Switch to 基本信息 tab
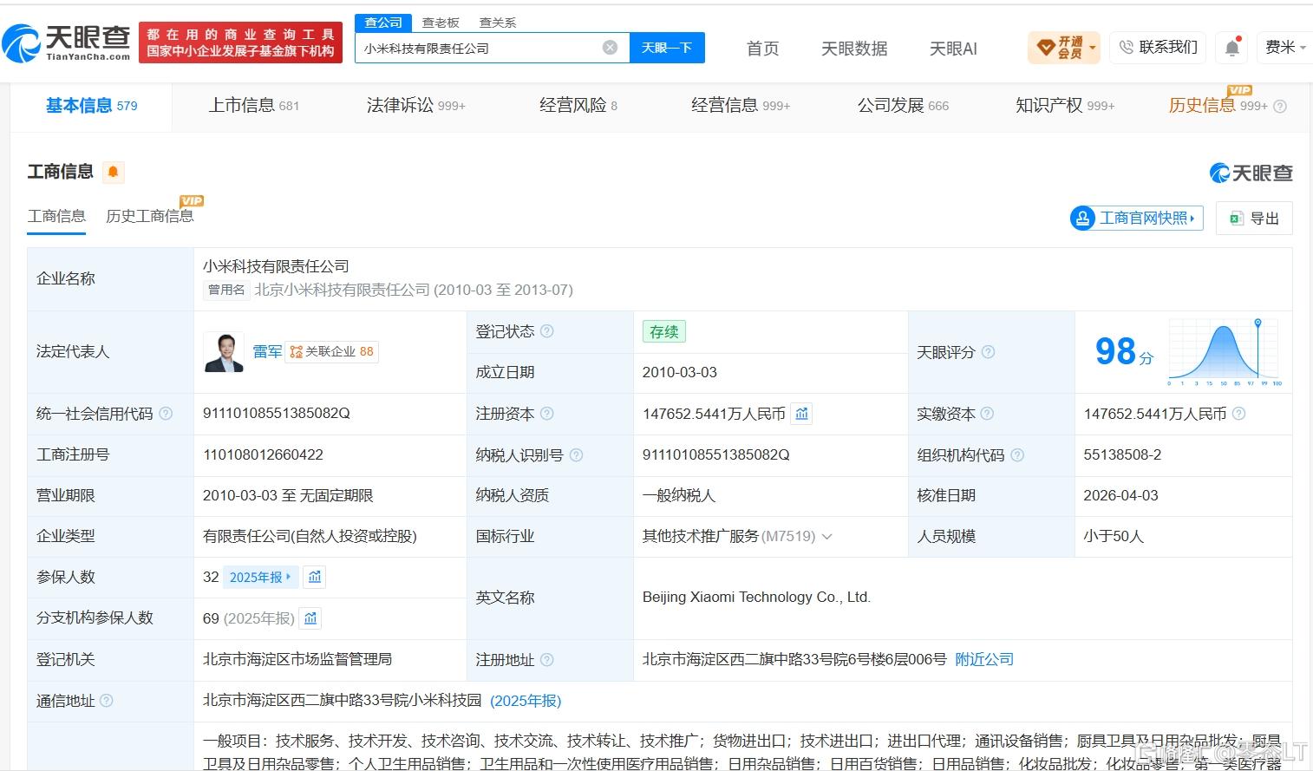Screen dimensions: 1313x771 pos(91,106)
